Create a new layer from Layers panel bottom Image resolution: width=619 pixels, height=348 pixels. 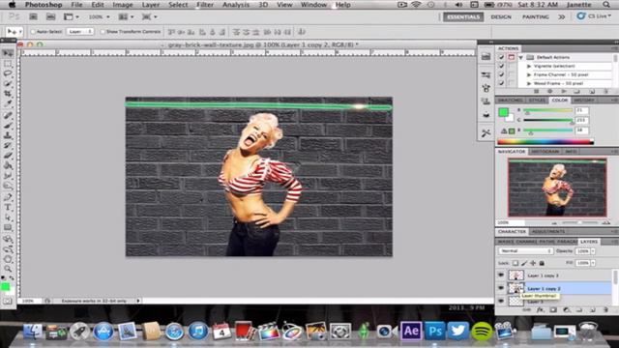click(593, 310)
